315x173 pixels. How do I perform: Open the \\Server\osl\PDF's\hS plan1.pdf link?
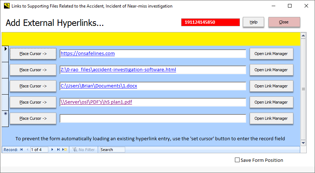(96, 102)
